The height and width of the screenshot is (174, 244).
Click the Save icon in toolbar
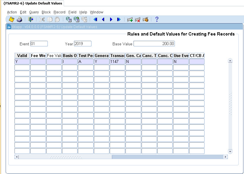click(x=12, y=19)
